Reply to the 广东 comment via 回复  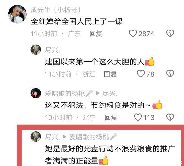tap(96, 34)
